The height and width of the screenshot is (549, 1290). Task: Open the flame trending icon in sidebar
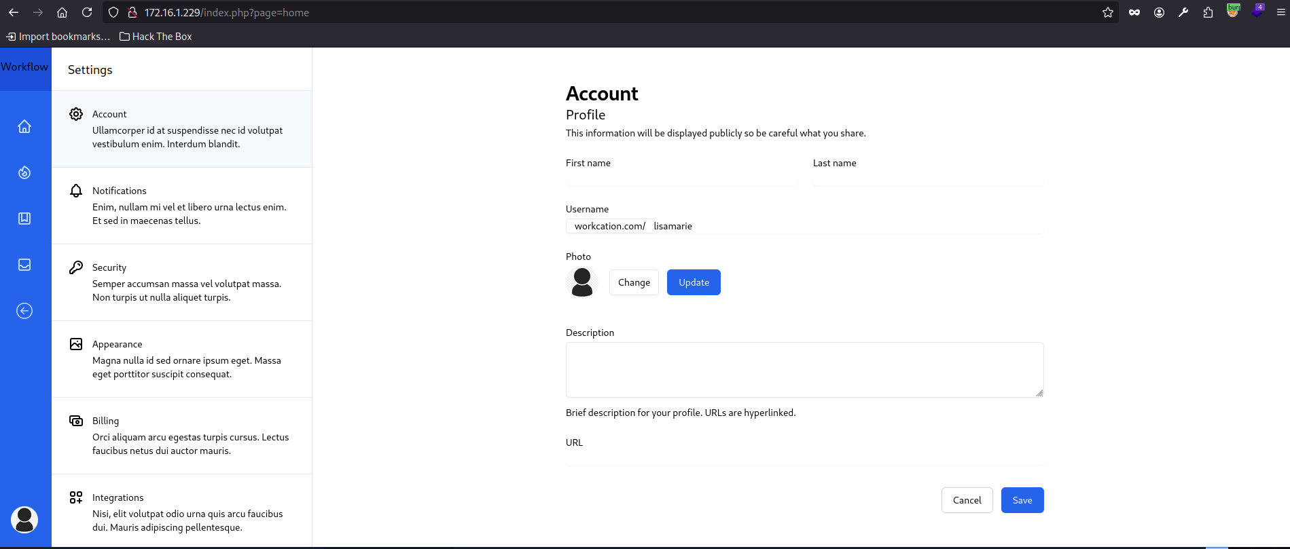point(24,172)
